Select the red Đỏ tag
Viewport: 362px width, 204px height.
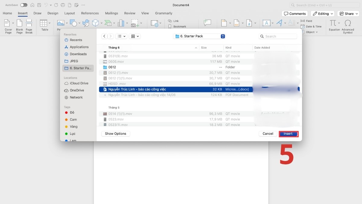point(72,112)
